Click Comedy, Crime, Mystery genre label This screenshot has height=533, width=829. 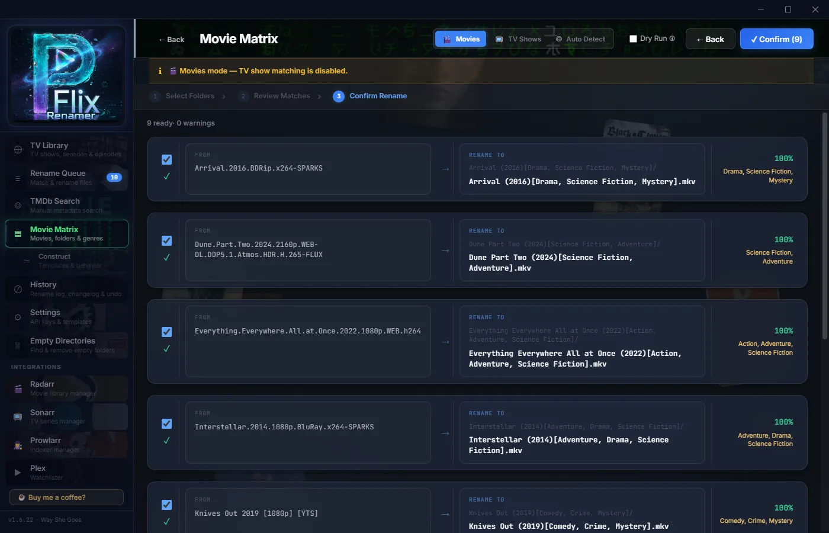(x=756, y=521)
